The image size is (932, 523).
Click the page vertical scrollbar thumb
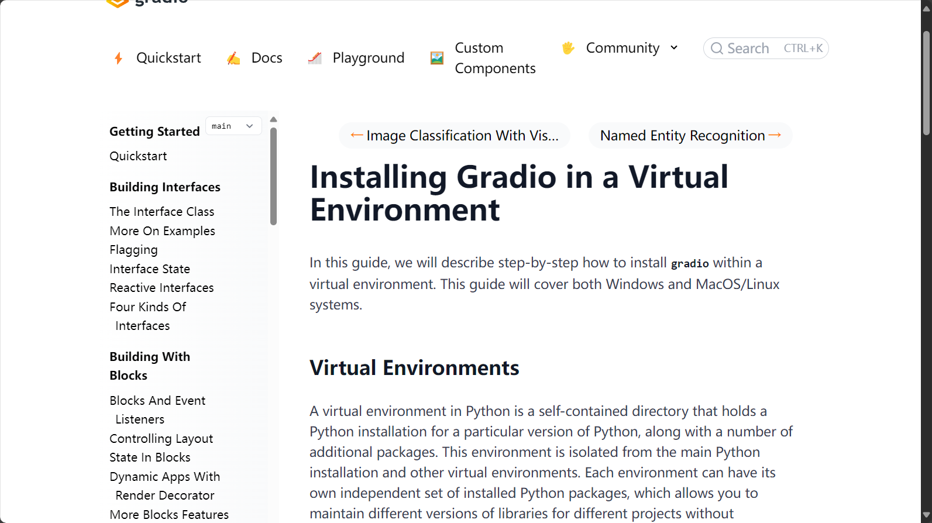[926, 83]
